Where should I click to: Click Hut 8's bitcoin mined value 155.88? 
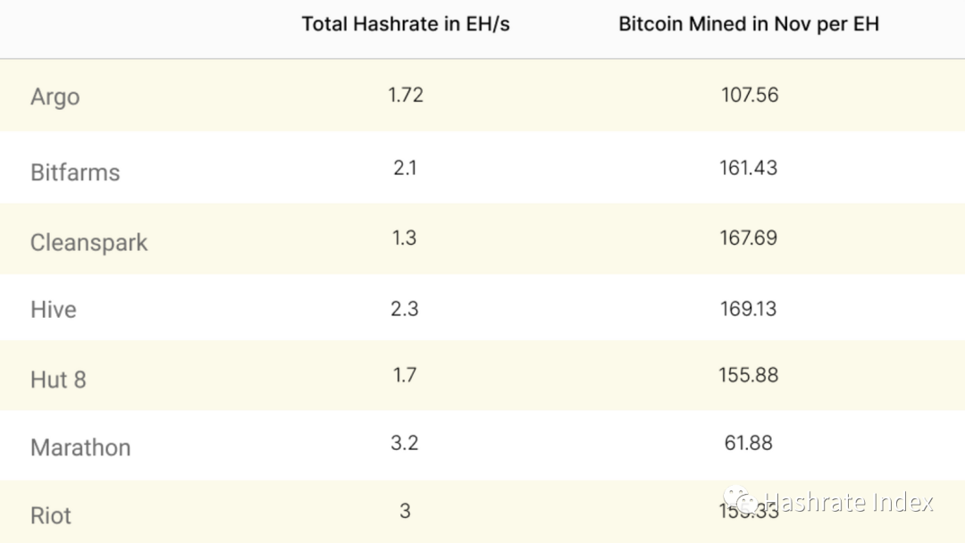[x=749, y=374]
